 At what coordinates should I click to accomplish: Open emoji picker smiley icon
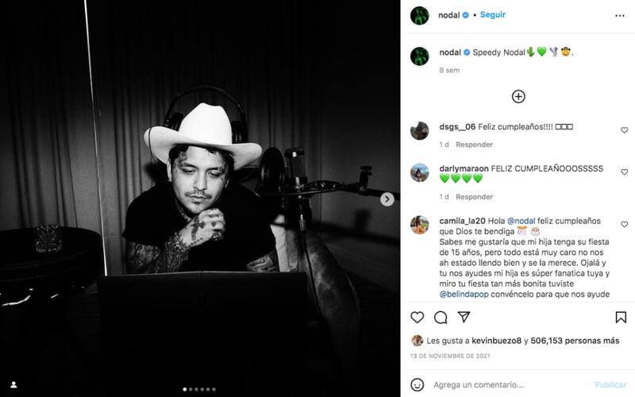[x=418, y=384]
